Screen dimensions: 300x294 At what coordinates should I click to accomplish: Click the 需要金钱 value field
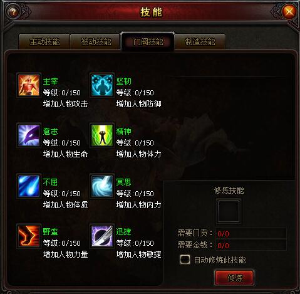[x=251, y=245]
